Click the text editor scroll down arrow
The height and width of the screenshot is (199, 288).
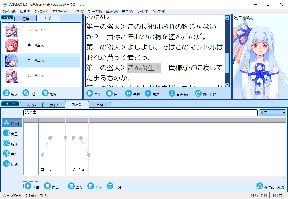227,85
